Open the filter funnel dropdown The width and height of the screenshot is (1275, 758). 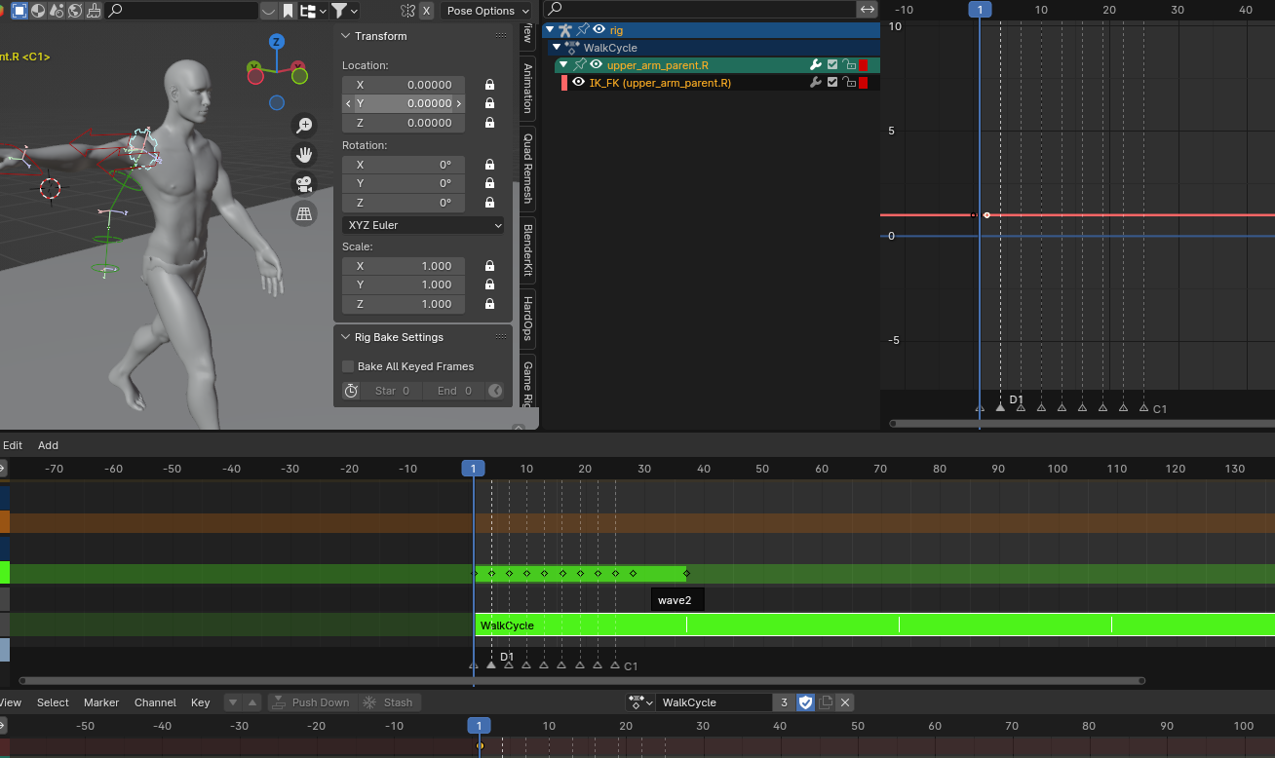[x=345, y=11]
